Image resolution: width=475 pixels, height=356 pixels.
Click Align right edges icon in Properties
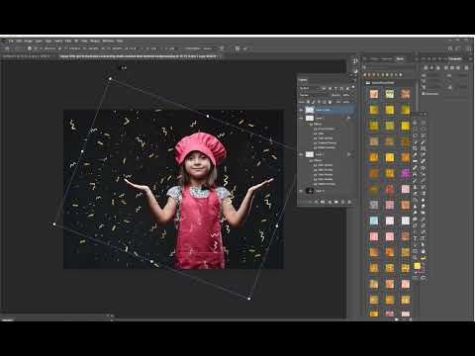pos(438,67)
